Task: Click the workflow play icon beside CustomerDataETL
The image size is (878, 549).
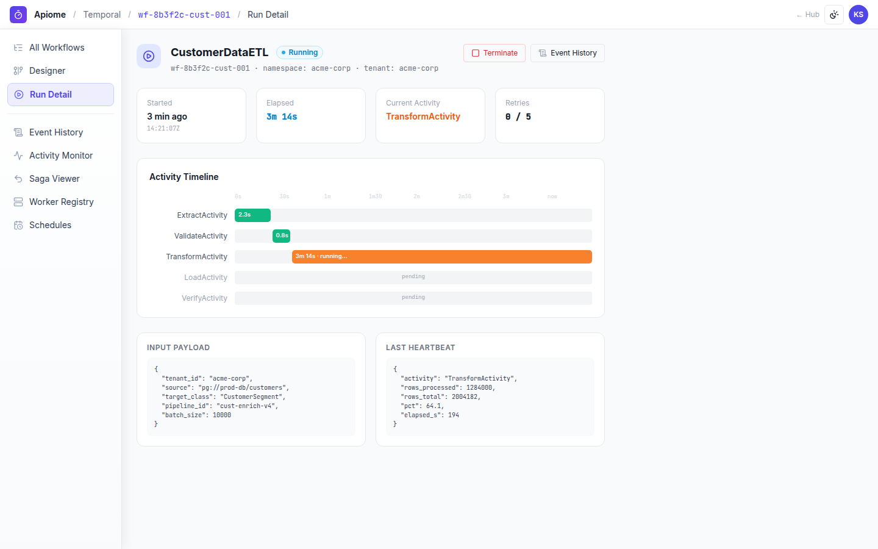Action: [x=149, y=56]
